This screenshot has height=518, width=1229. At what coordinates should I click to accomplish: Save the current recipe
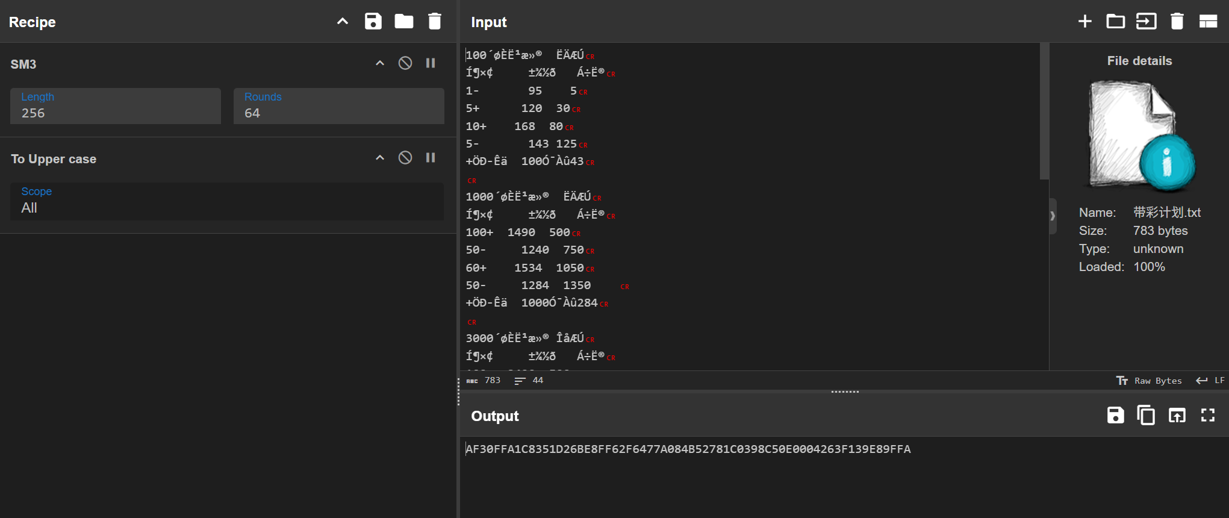click(x=373, y=22)
